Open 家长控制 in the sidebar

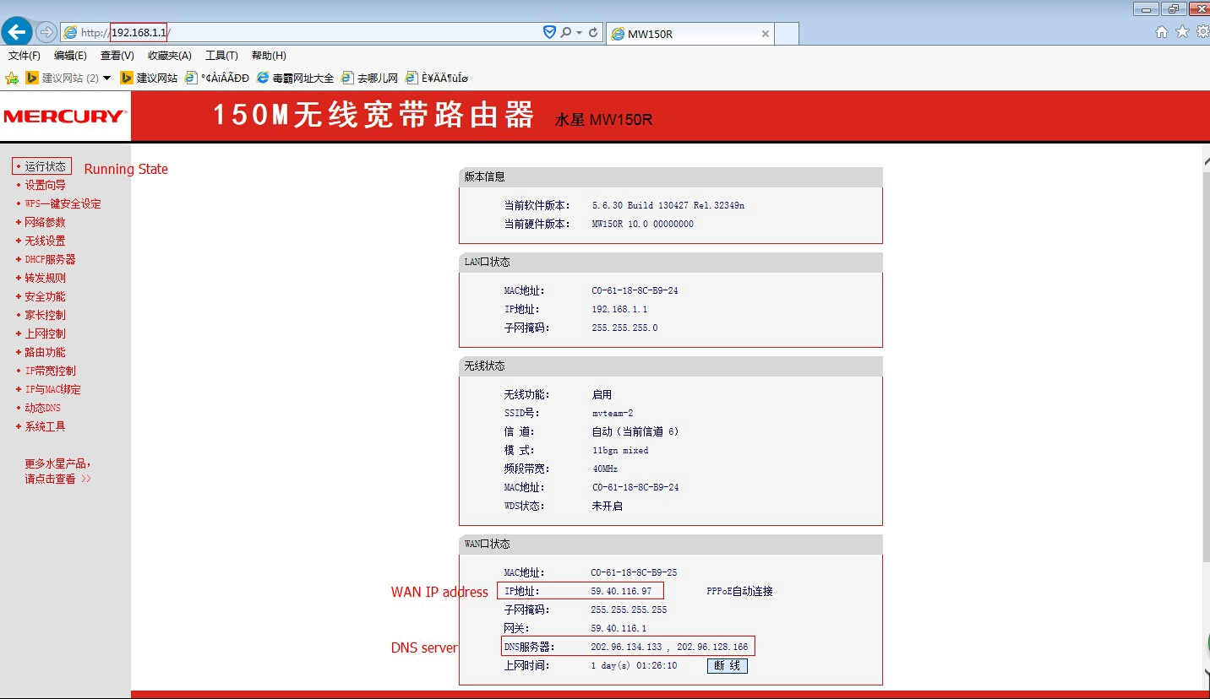(x=45, y=315)
